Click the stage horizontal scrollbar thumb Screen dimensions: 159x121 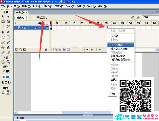click(86, 113)
